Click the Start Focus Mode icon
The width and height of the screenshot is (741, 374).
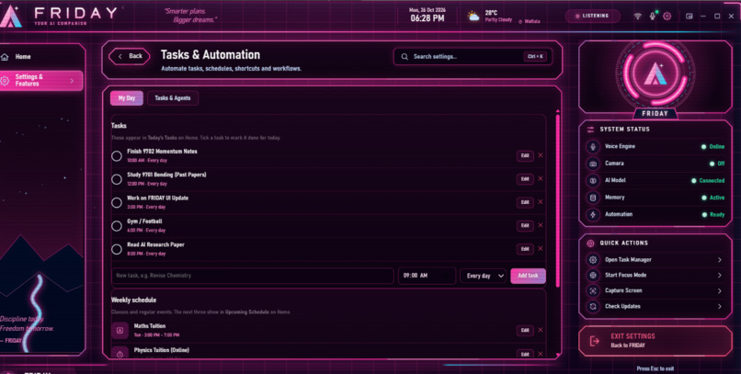point(593,276)
